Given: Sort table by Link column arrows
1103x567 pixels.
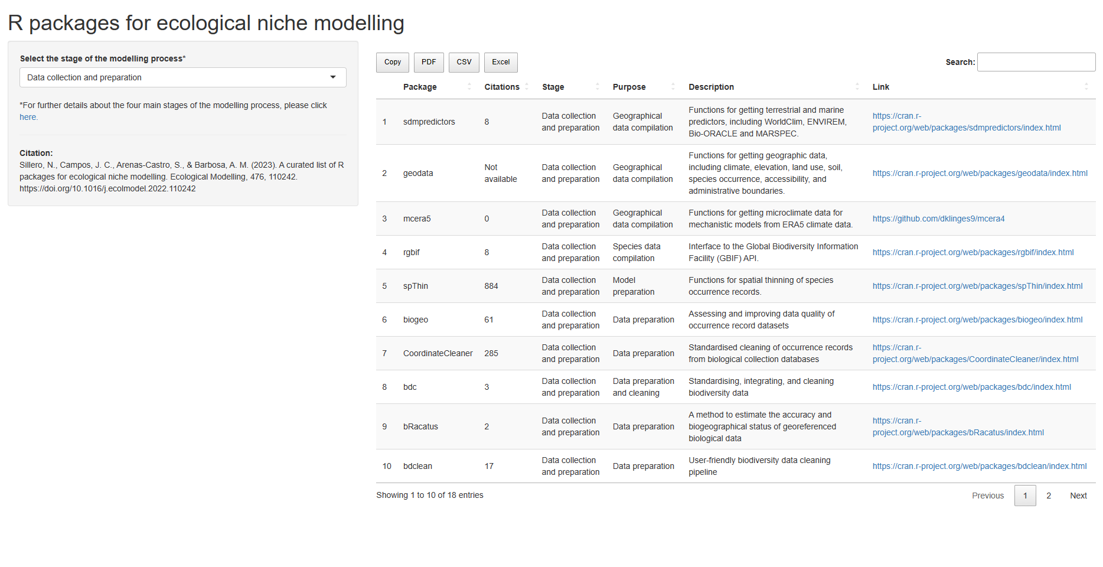Looking at the screenshot, I should 1086,87.
